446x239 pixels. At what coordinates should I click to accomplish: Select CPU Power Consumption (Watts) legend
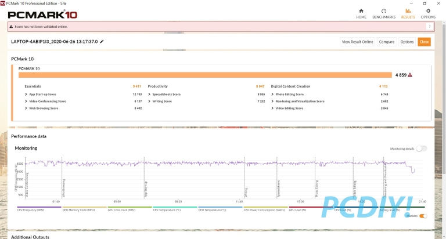tap(264, 210)
